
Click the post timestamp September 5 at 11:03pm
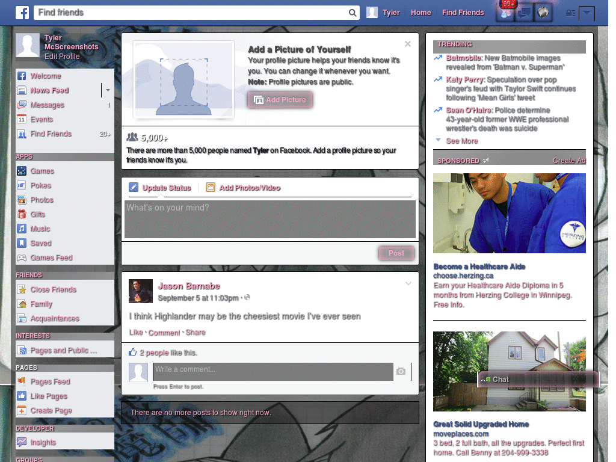tap(198, 298)
